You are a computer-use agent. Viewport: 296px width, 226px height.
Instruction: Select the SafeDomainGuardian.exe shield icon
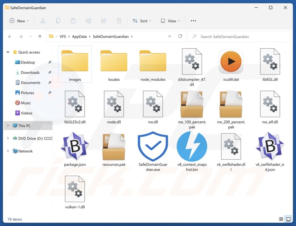(153, 147)
